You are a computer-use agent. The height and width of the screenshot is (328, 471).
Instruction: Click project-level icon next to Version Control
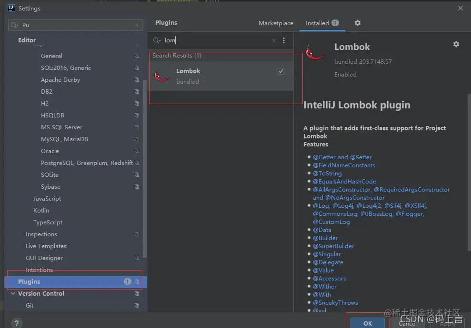click(137, 293)
